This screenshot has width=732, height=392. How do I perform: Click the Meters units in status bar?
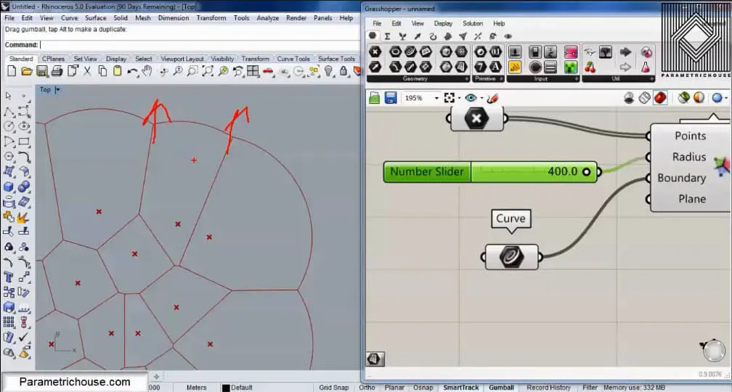tap(197, 388)
